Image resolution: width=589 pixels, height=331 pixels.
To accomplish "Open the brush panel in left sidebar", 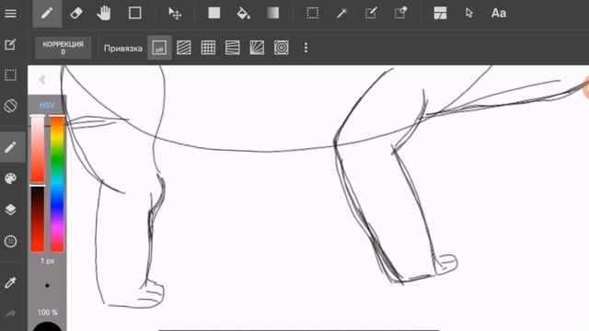I will (10, 147).
